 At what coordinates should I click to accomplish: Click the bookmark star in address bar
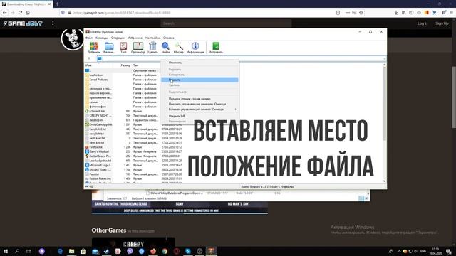[361, 13]
